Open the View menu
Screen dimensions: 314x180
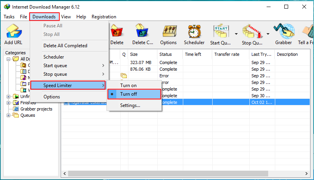[66, 17]
